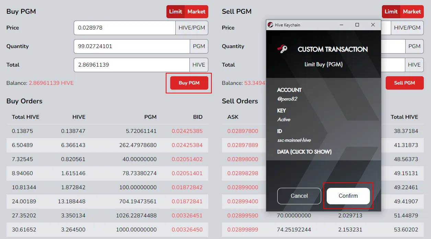Click buy order total 30.61652

(24, 229)
